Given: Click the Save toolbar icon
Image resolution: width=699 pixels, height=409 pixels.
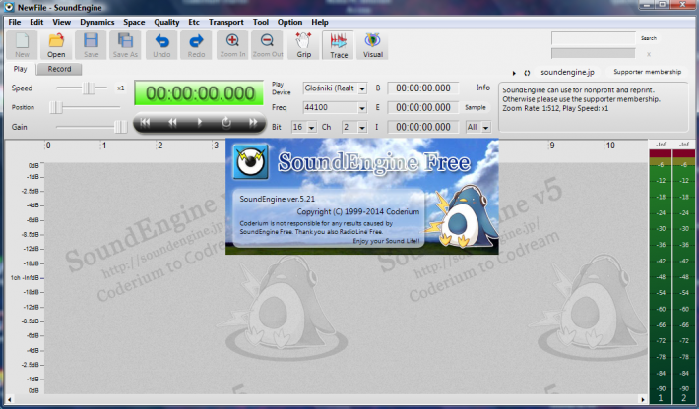Looking at the screenshot, I should pyautogui.click(x=91, y=45).
